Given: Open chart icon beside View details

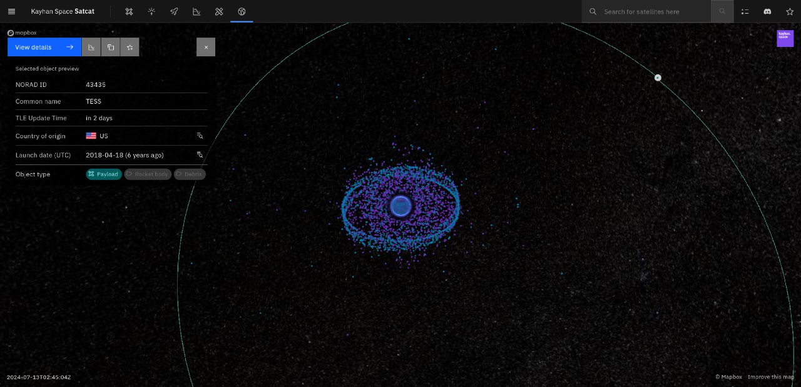Looking at the screenshot, I should tap(91, 47).
